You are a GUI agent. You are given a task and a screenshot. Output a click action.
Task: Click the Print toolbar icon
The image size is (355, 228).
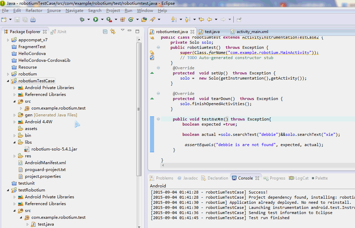(x=33, y=20)
